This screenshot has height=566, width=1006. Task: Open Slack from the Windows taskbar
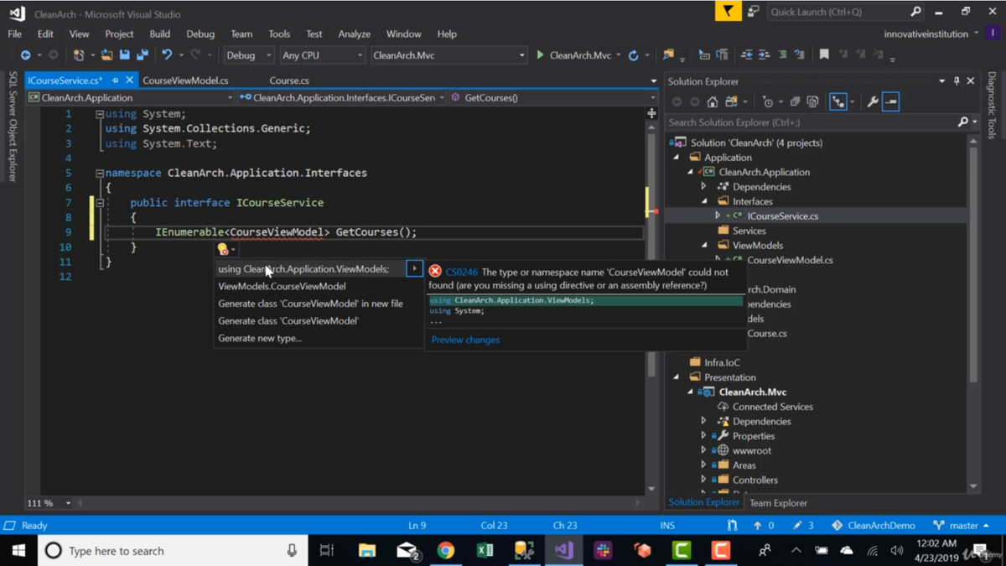[x=603, y=551]
